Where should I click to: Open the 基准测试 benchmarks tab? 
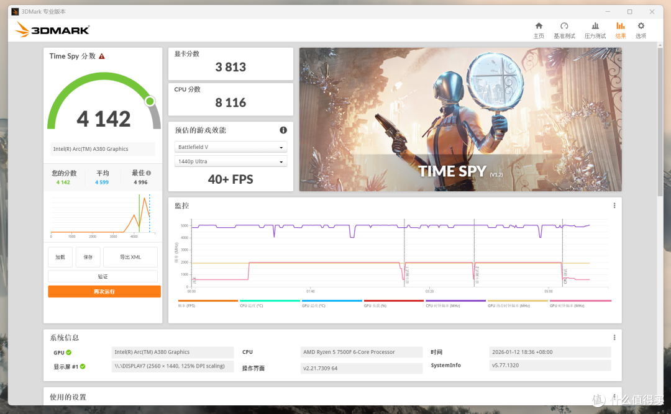(564, 30)
